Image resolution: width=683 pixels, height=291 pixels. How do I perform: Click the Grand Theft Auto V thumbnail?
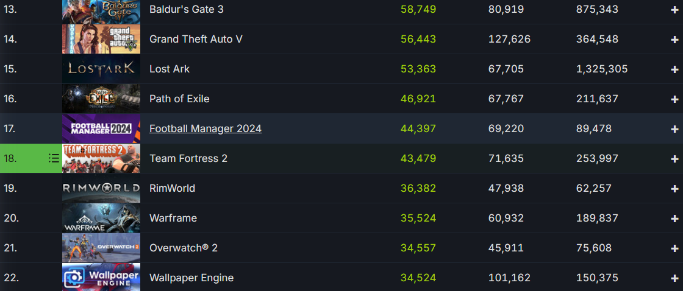point(101,39)
